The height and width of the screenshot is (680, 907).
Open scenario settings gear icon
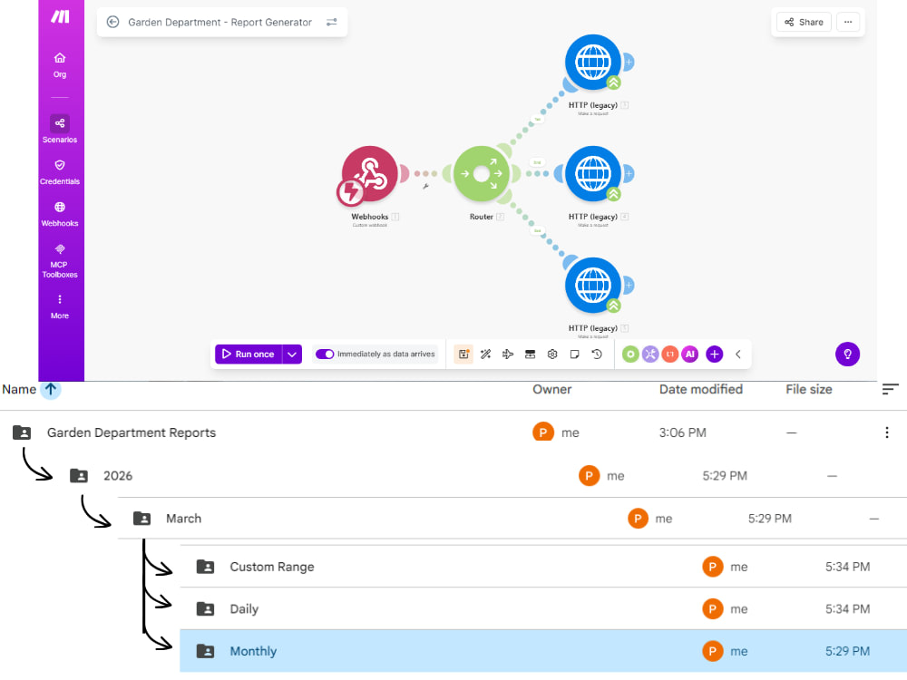pyautogui.click(x=552, y=354)
